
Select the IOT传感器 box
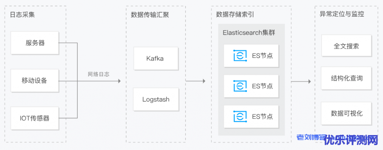tap(35, 118)
